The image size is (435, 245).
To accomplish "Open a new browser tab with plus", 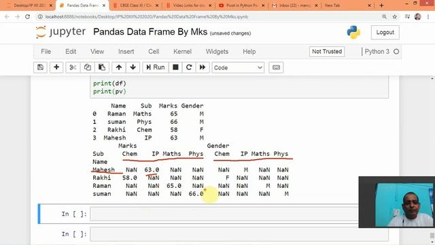I will coord(381,5).
